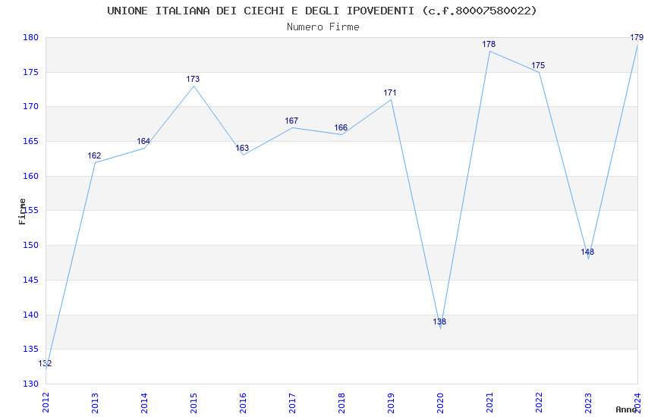
Task: Select the 173 data point label
Action: 193,79
